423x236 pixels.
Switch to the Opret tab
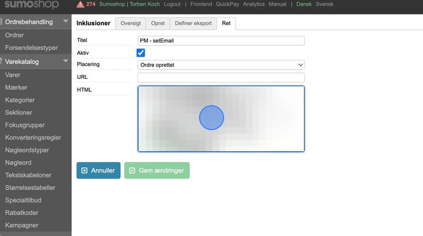(x=158, y=23)
